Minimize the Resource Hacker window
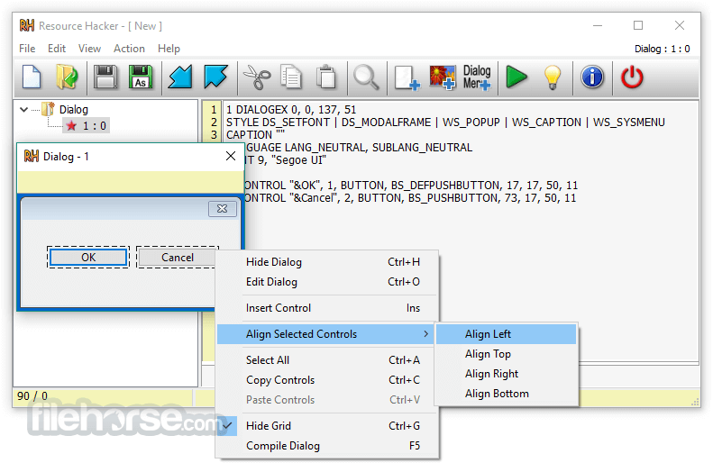713x463 pixels. 598,25
